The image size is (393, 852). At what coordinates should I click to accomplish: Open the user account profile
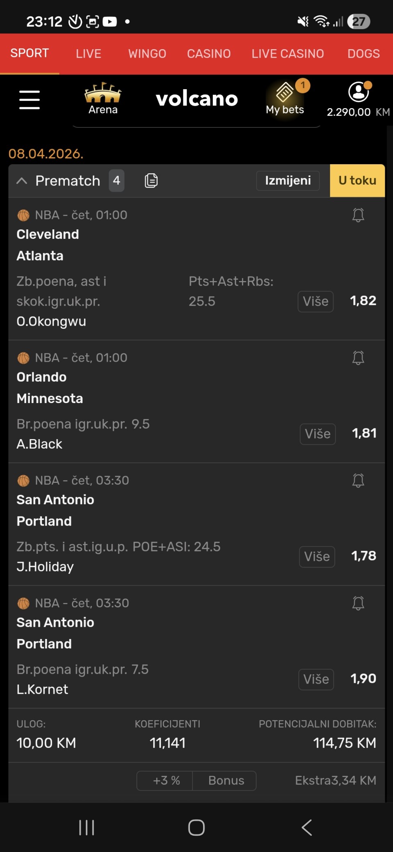(x=358, y=92)
